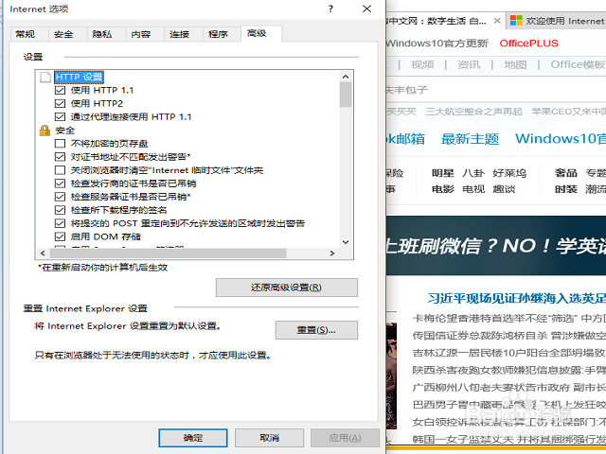Select the 高级 tab
This screenshot has width=606, height=454.
(257, 34)
